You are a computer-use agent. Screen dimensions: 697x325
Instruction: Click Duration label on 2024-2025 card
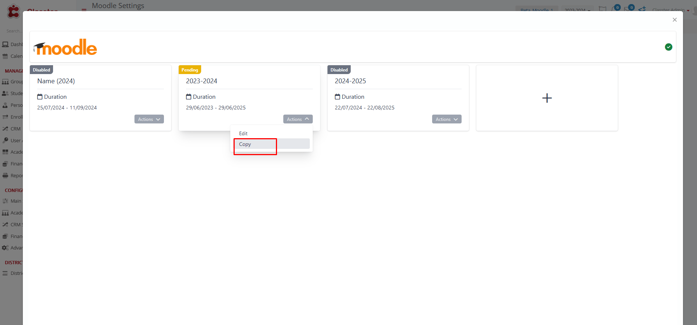(x=353, y=97)
